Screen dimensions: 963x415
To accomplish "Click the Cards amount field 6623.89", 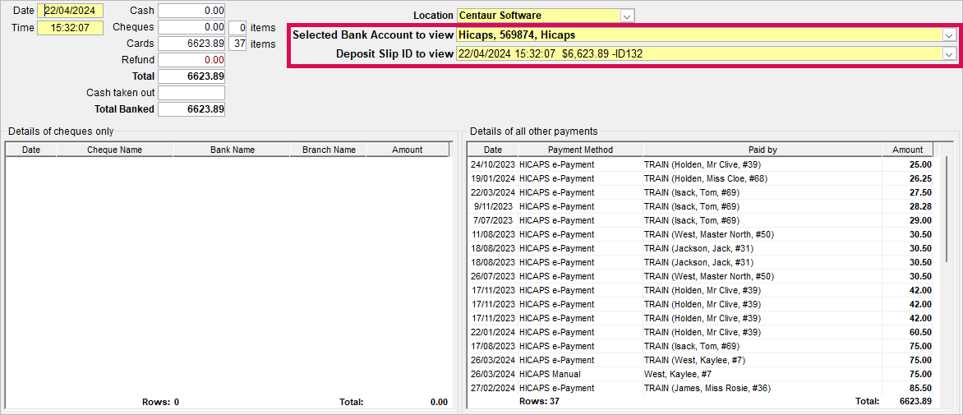I will pyautogui.click(x=191, y=44).
